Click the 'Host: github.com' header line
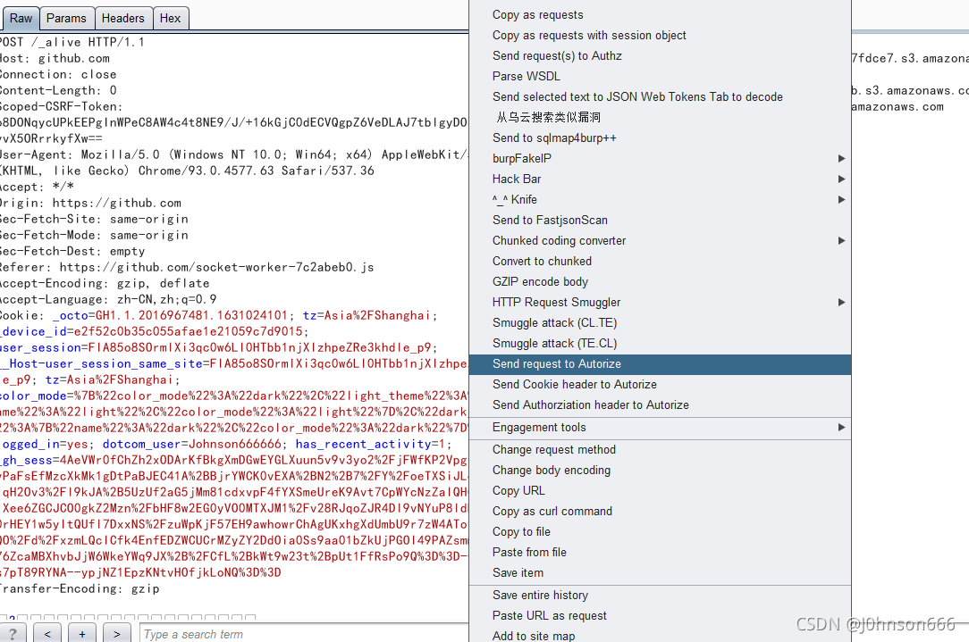The width and height of the screenshot is (969, 642). (x=55, y=58)
